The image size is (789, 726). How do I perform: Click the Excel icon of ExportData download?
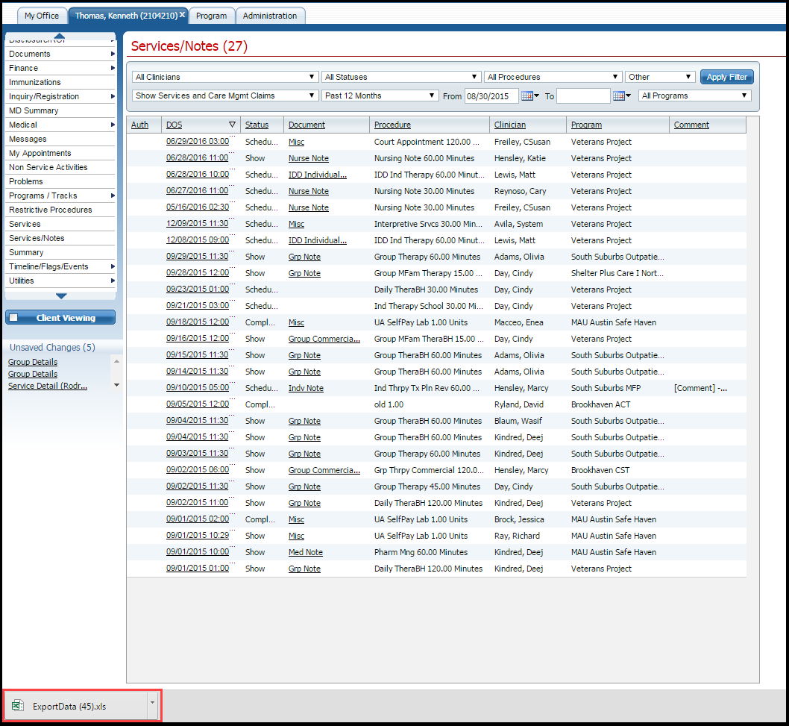click(18, 706)
